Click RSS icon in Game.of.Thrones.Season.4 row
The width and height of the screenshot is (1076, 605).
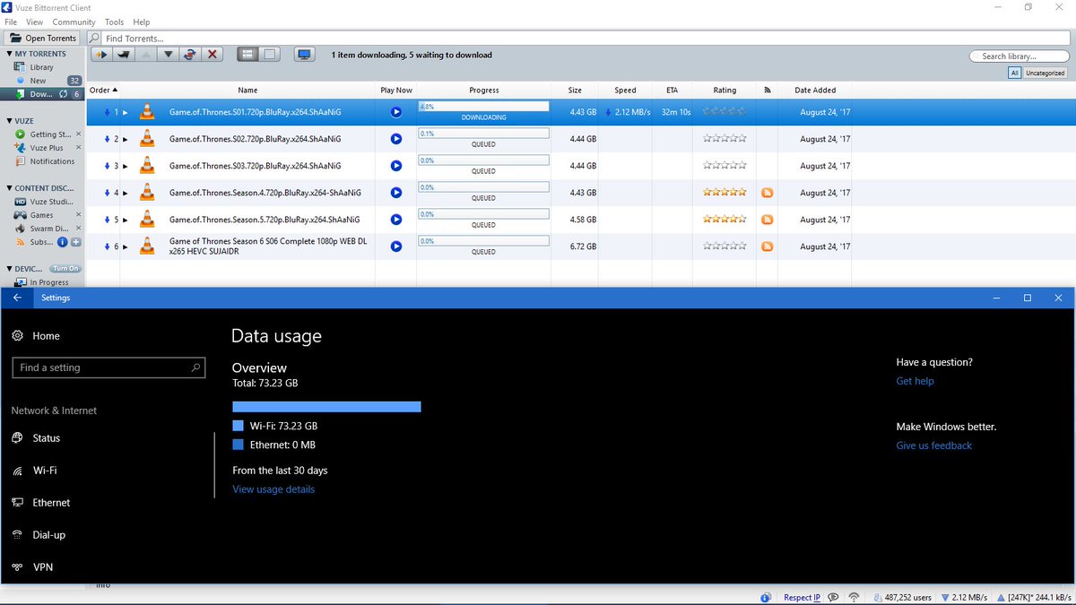(x=767, y=193)
